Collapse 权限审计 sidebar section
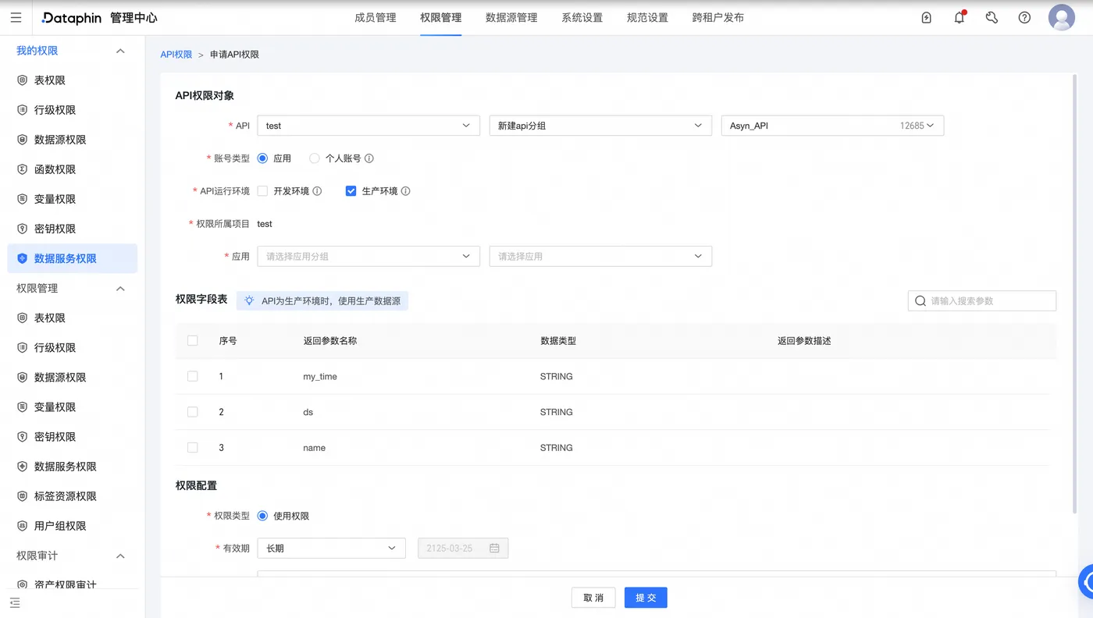The height and width of the screenshot is (618, 1093). pos(120,556)
